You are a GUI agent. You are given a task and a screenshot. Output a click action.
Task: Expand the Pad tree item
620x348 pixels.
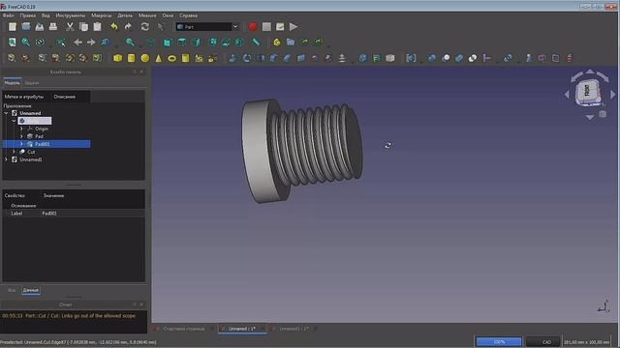pyautogui.click(x=21, y=136)
